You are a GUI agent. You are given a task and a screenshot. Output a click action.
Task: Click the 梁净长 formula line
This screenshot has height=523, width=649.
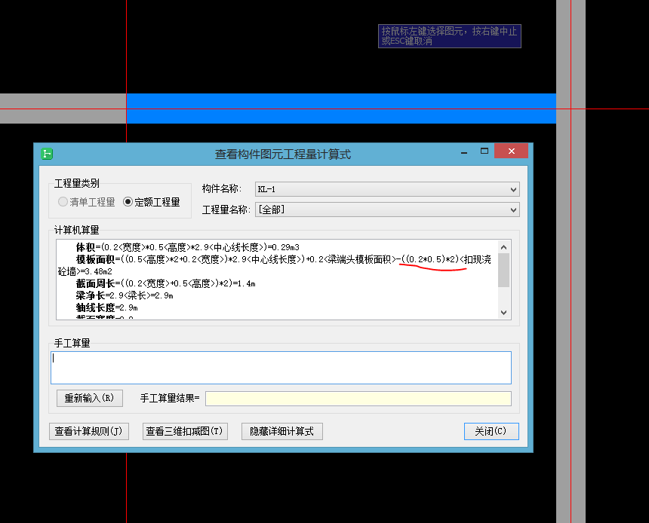[125, 295]
